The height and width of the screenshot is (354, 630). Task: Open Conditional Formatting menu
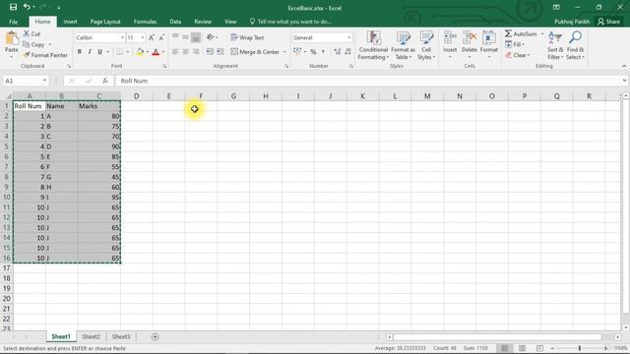coord(374,45)
